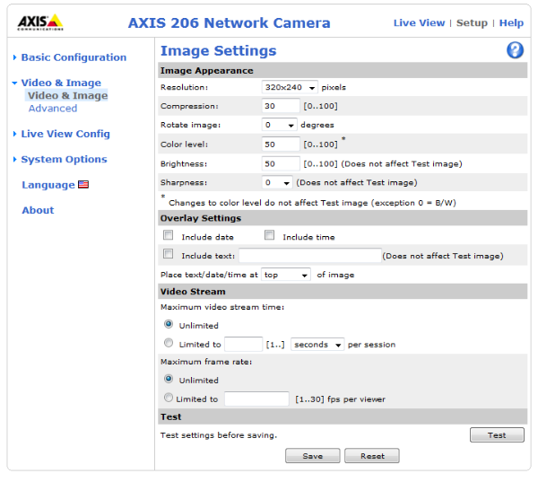Click the AXIS Communications logo

pos(40,22)
